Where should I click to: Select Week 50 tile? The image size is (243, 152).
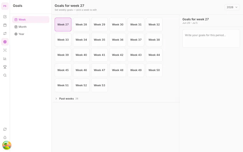click(154, 70)
